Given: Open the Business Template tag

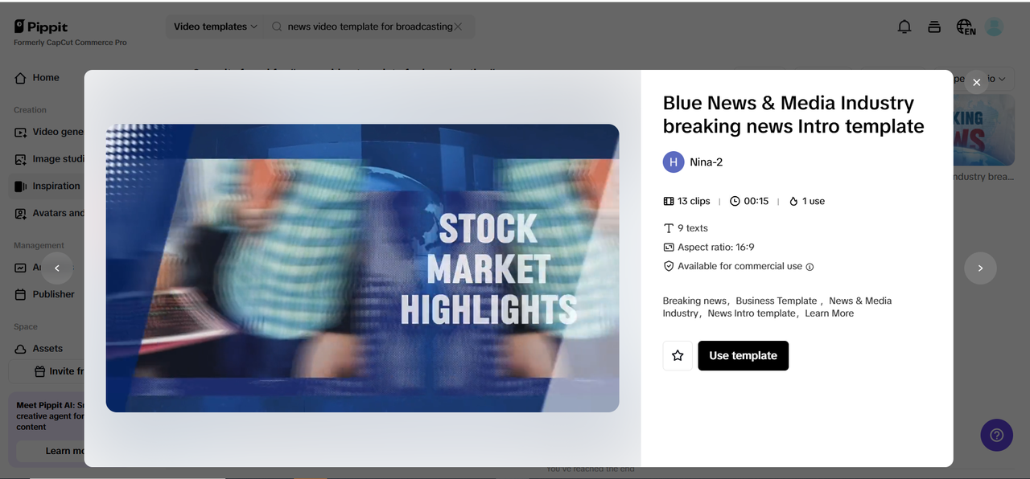Looking at the screenshot, I should click(x=776, y=301).
